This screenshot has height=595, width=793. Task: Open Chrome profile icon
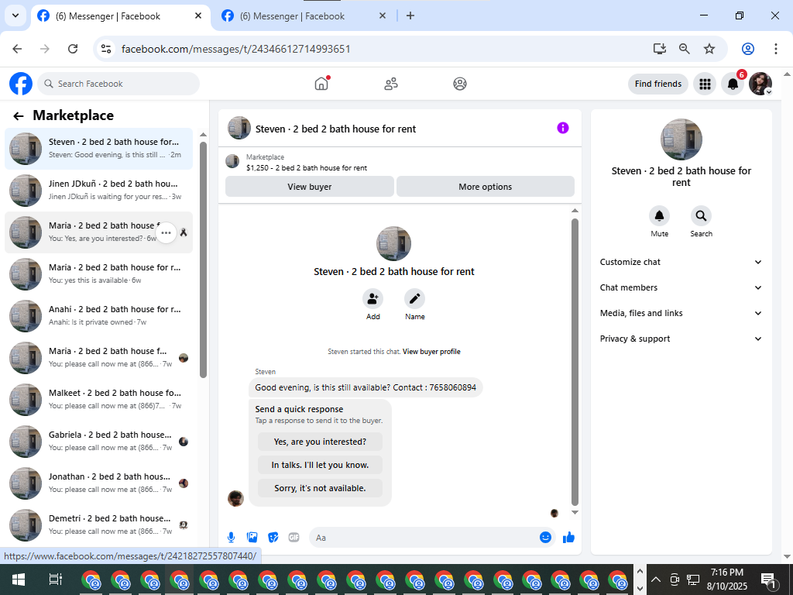(x=748, y=49)
